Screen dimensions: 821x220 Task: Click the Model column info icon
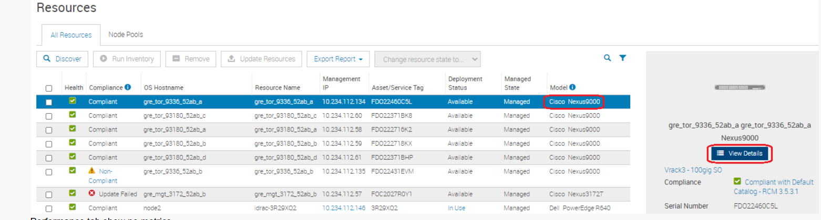coord(572,87)
